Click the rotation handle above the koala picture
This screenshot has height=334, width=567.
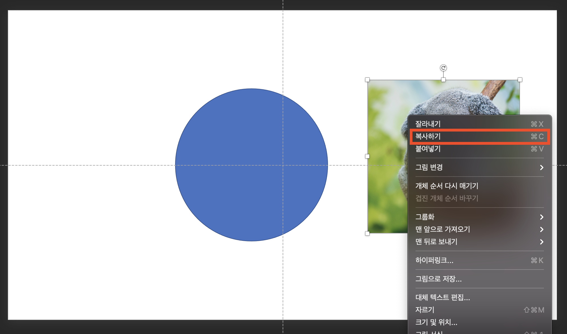[443, 68]
